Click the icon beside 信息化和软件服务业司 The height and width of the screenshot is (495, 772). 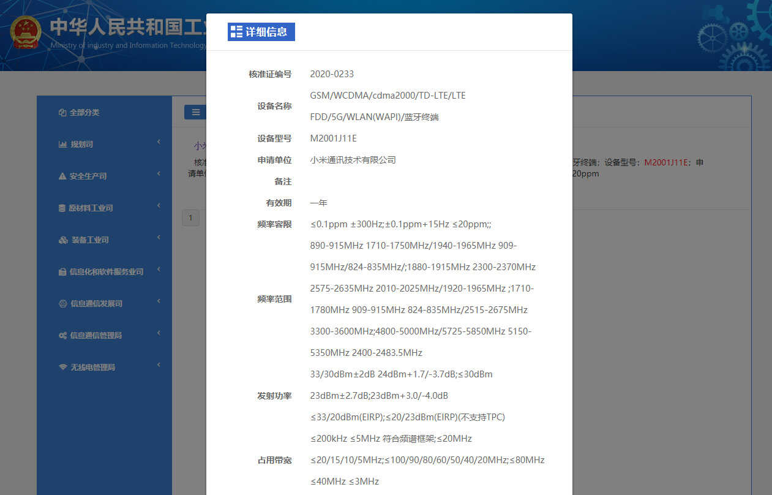point(62,272)
